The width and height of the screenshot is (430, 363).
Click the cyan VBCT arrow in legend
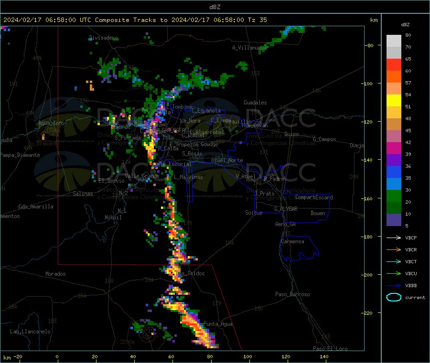coord(394,261)
